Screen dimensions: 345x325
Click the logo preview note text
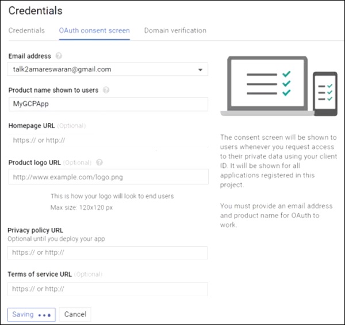(x=112, y=201)
